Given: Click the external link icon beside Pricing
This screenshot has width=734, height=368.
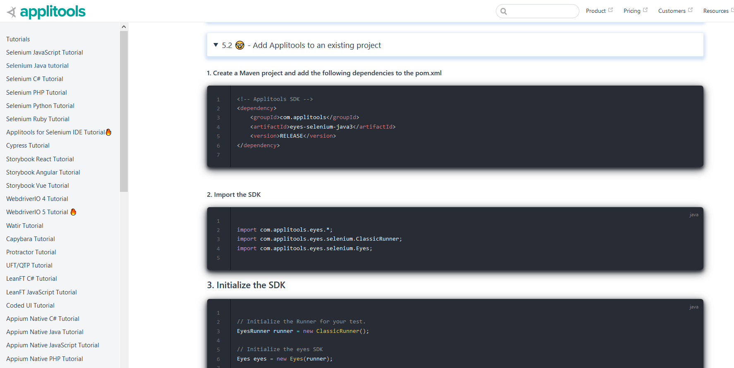Looking at the screenshot, I should tap(645, 10).
